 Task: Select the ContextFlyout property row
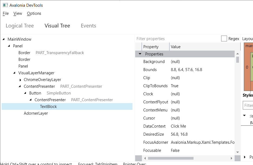(185, 102)
